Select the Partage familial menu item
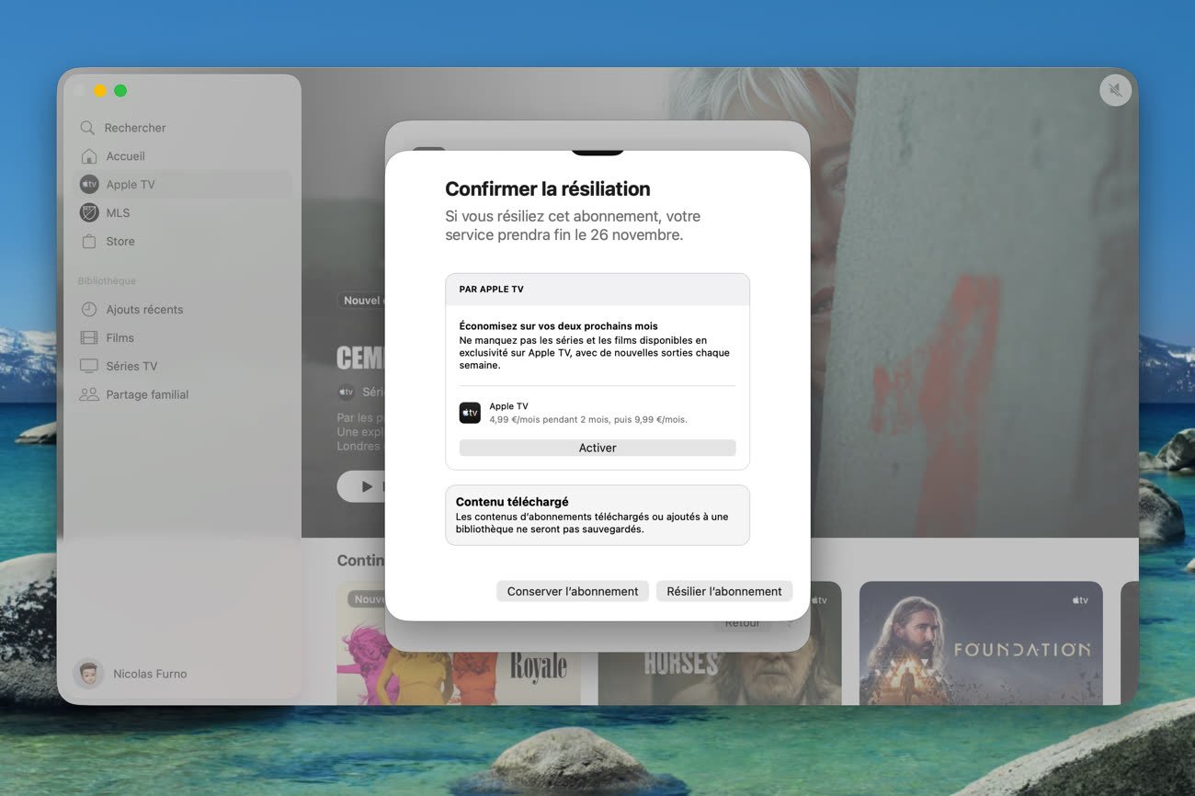Viewport: 1195px width, 796px height. click(x=147, y=395)
